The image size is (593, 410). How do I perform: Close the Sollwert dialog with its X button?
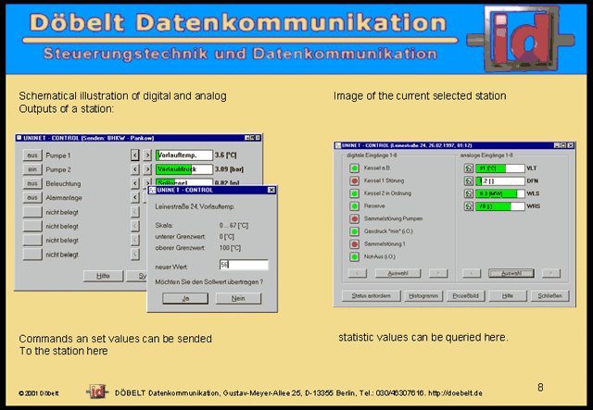coord(271,190)
